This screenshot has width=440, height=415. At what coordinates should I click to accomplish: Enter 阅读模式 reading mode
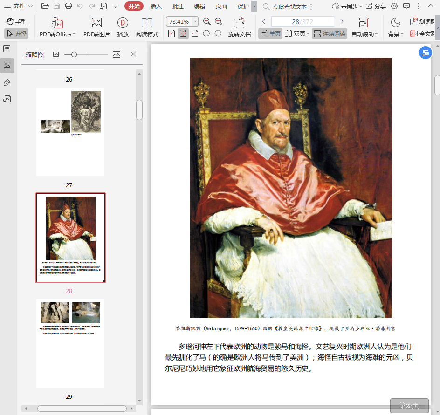pos(147,23)
